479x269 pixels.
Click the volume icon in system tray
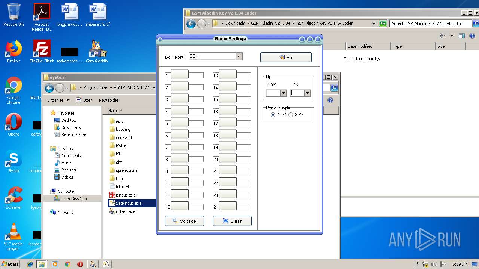coord(434,264)
